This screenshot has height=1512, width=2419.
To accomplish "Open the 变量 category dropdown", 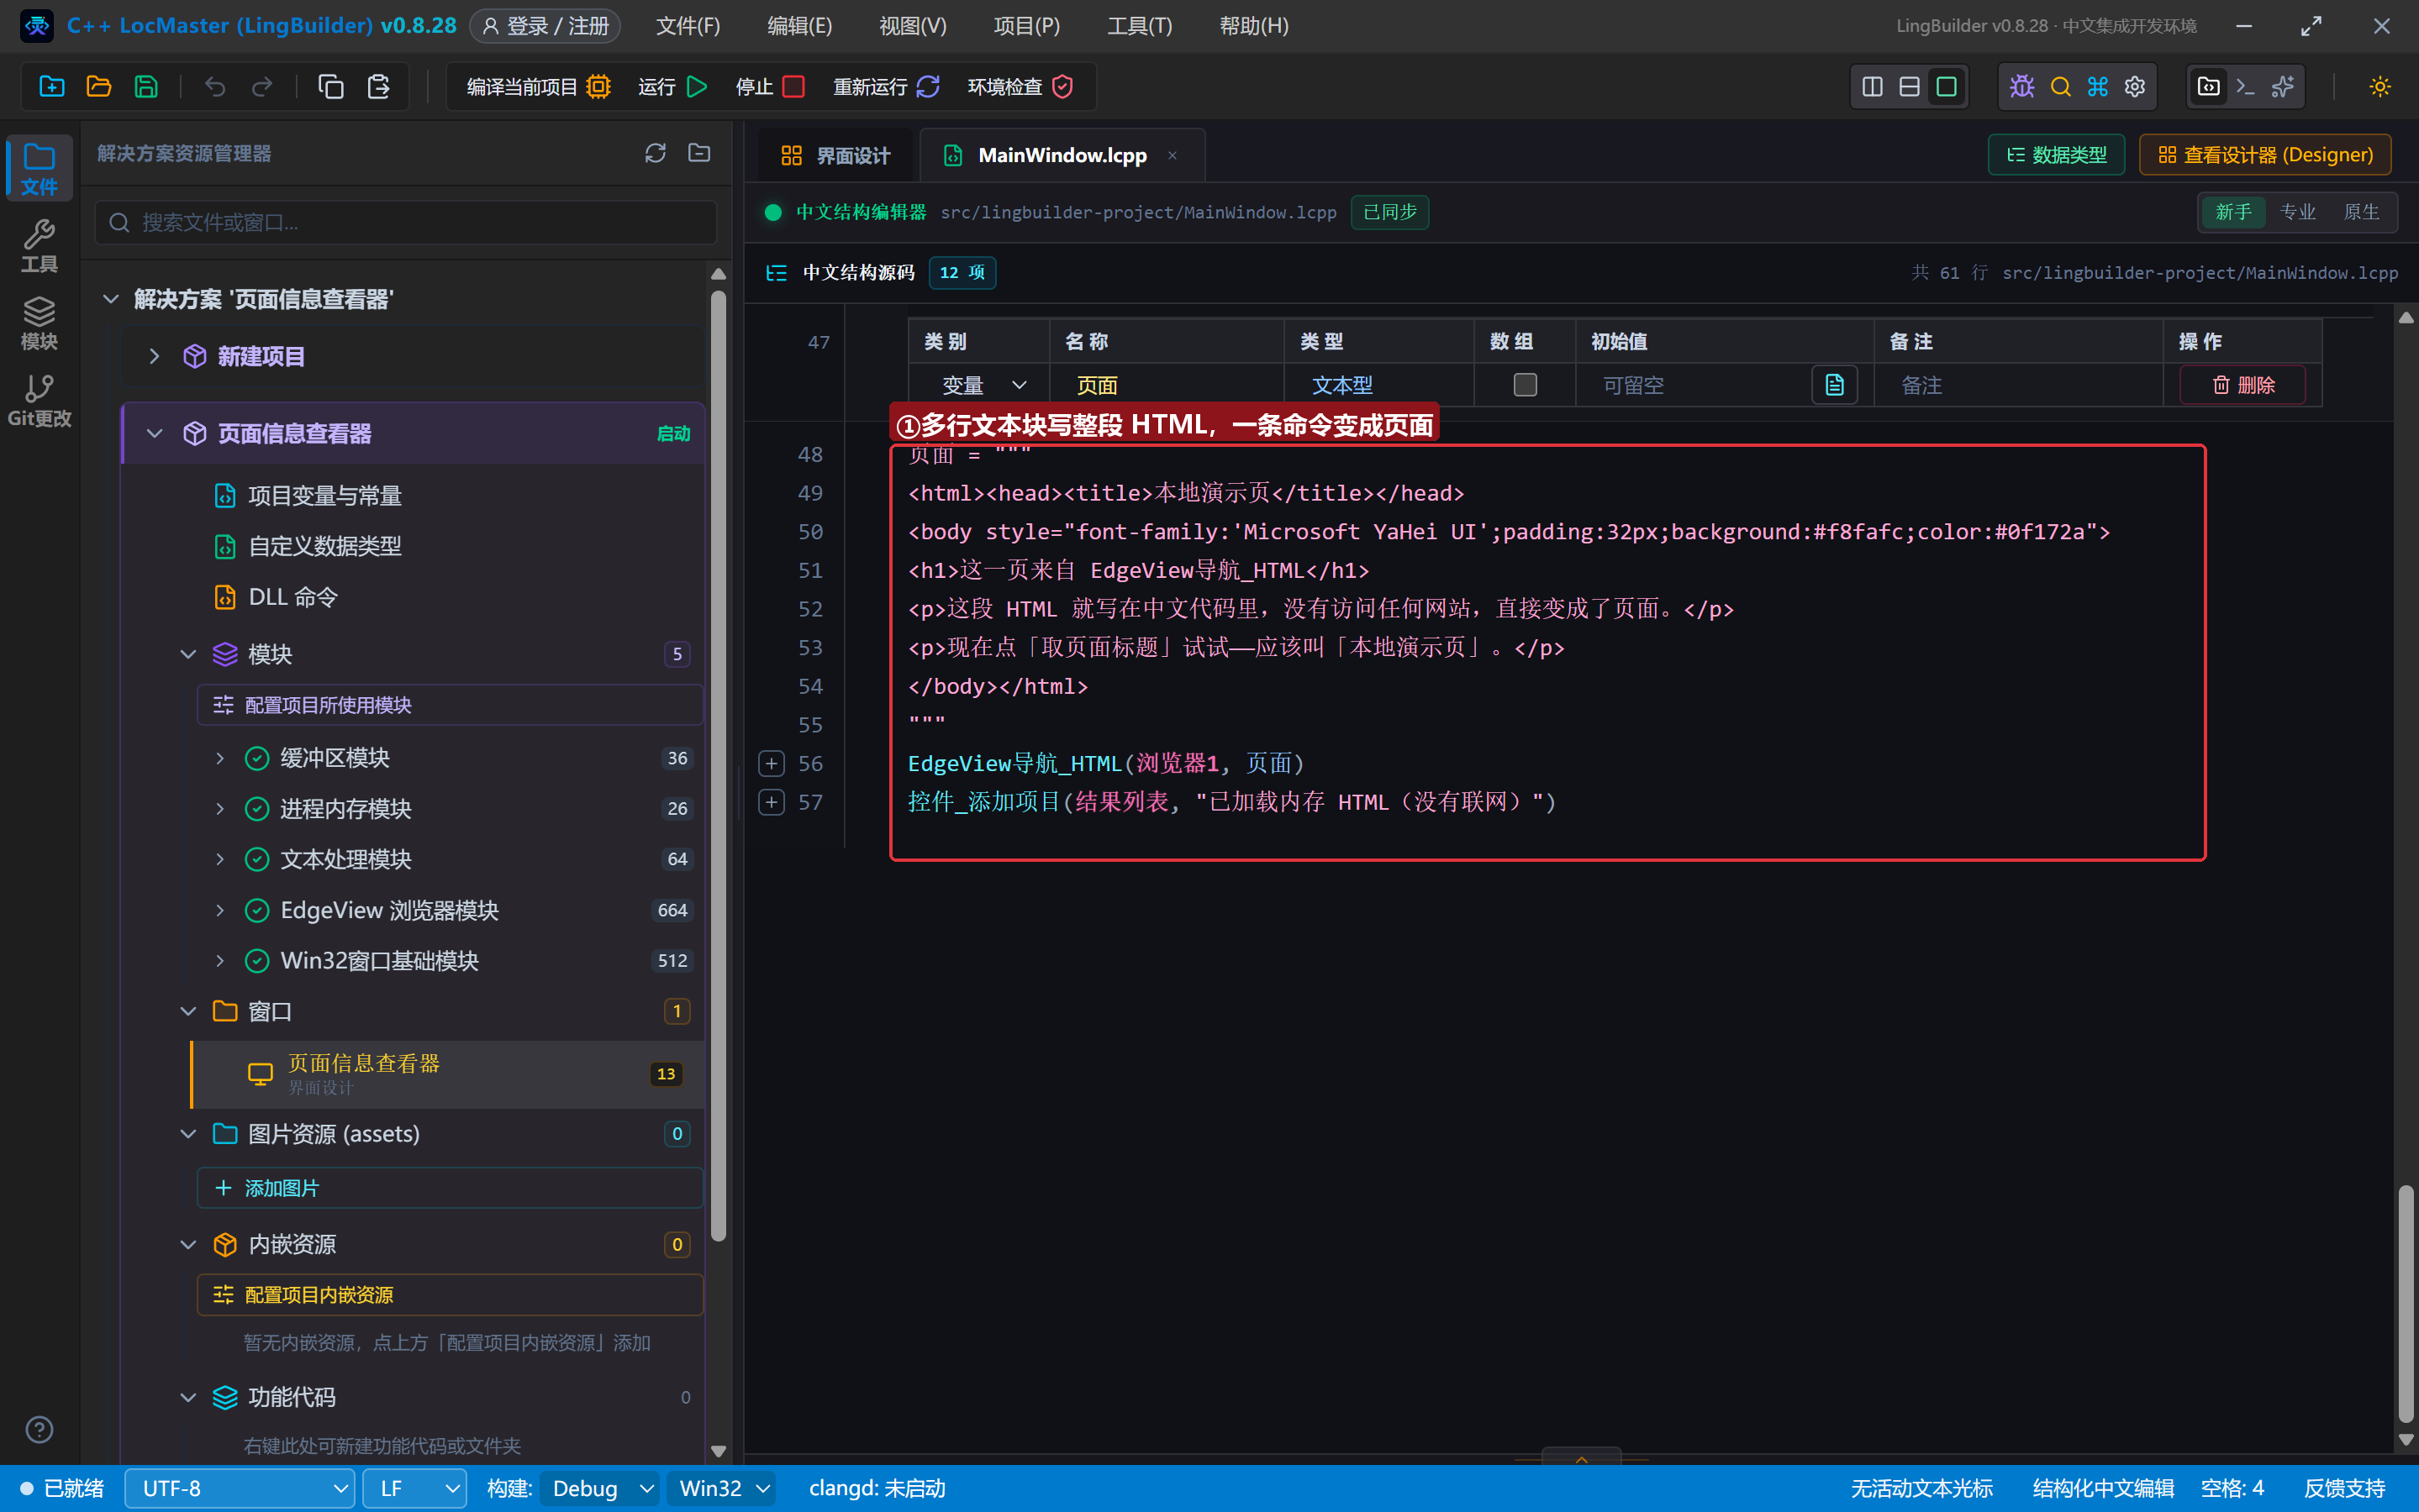I will [x=980, y=385].
